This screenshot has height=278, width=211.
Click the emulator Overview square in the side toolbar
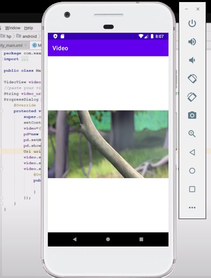[x=192, y=189]
